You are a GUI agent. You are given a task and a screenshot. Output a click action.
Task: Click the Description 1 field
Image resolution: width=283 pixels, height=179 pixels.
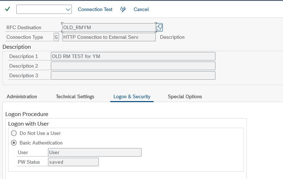[x=133, y=56]
